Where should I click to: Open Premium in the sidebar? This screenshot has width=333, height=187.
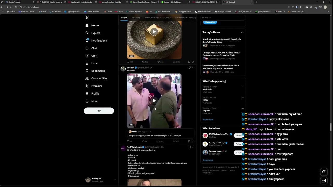point(94,86)
